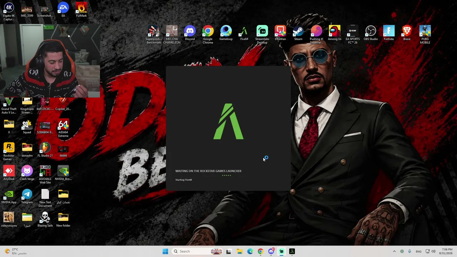Click the FiveM logo in launcher
The width and height of the screenshot is (457, 257).
(x=228, y=121)
